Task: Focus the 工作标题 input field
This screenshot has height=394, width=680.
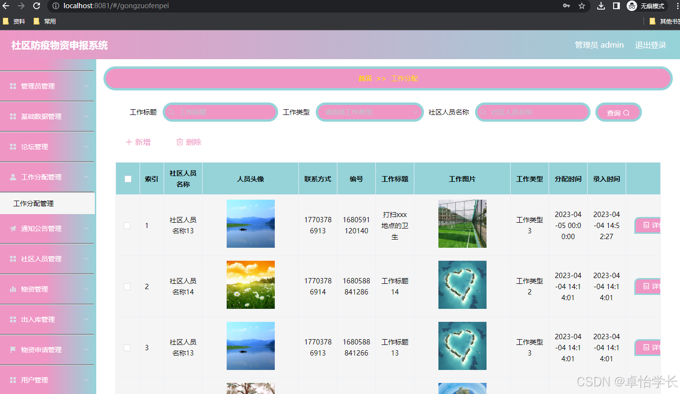Action: (x=220, y=112)
